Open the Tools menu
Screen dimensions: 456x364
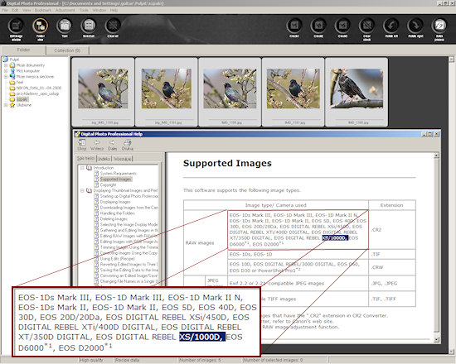click(84, 10)
